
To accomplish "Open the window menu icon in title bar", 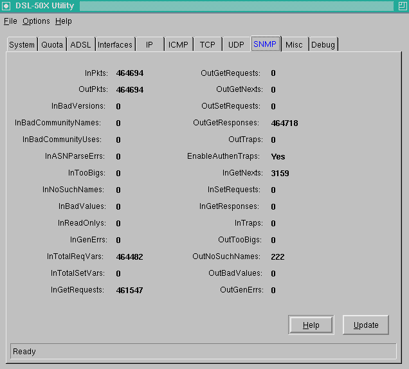I will (6, 6).
